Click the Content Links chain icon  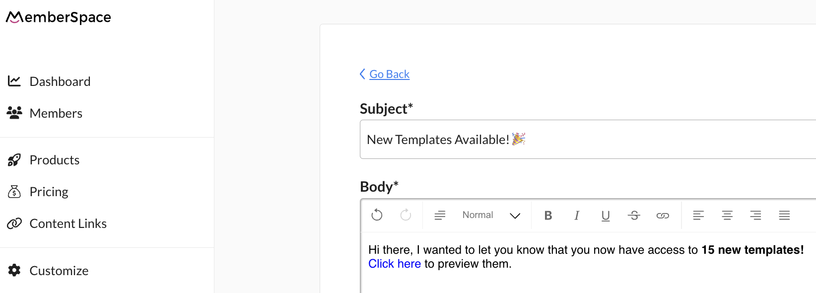(x=14, y=223)
